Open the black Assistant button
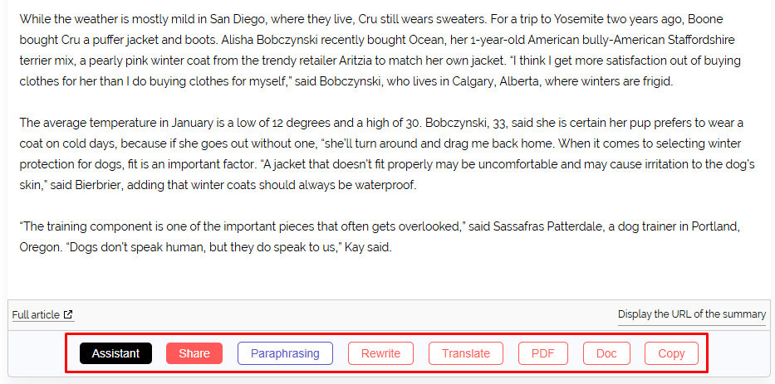Image resolution: width=775 pixels, height=384 pixels. pyautogui.click(x=115, y=353)
